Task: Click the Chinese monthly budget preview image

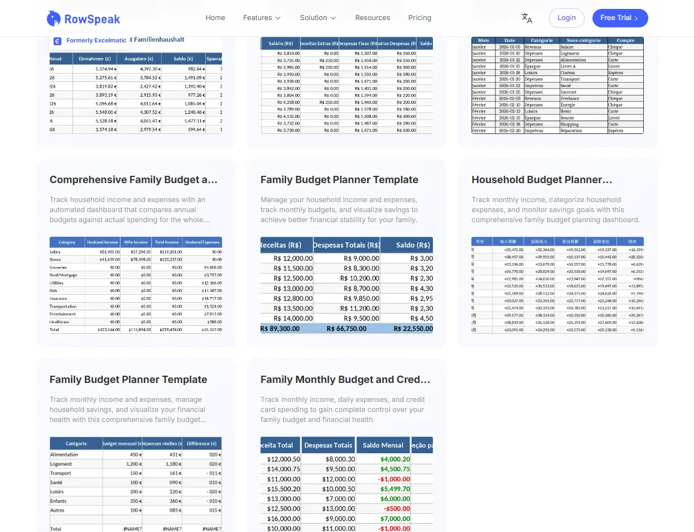Action: point(557,285)
